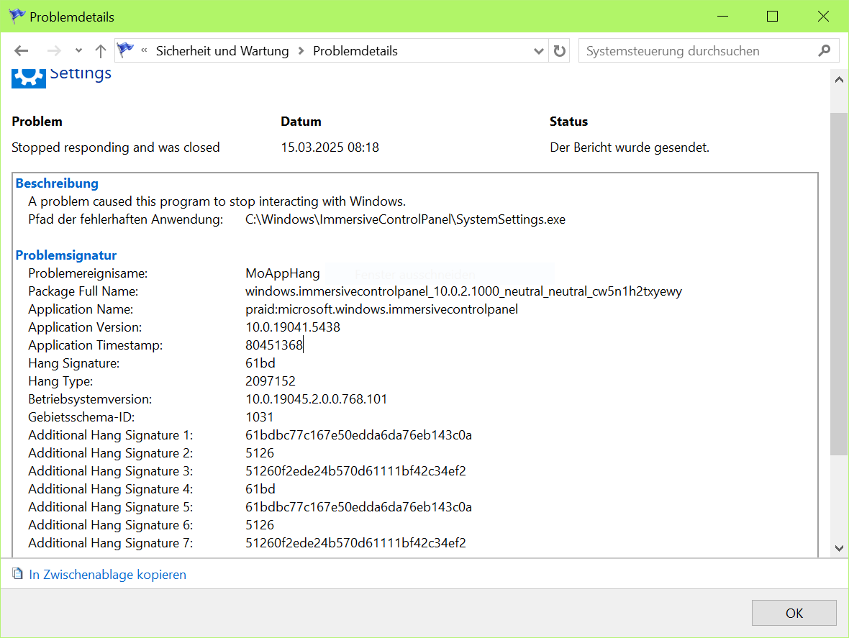Click Additional Hang Signature 6 value 5126
The width and height of the screenshot is (849, 638).
coord(260,525)
